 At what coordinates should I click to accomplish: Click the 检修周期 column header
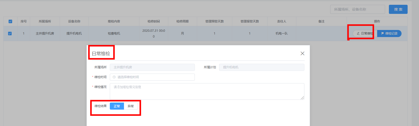(x=182, y=21)
